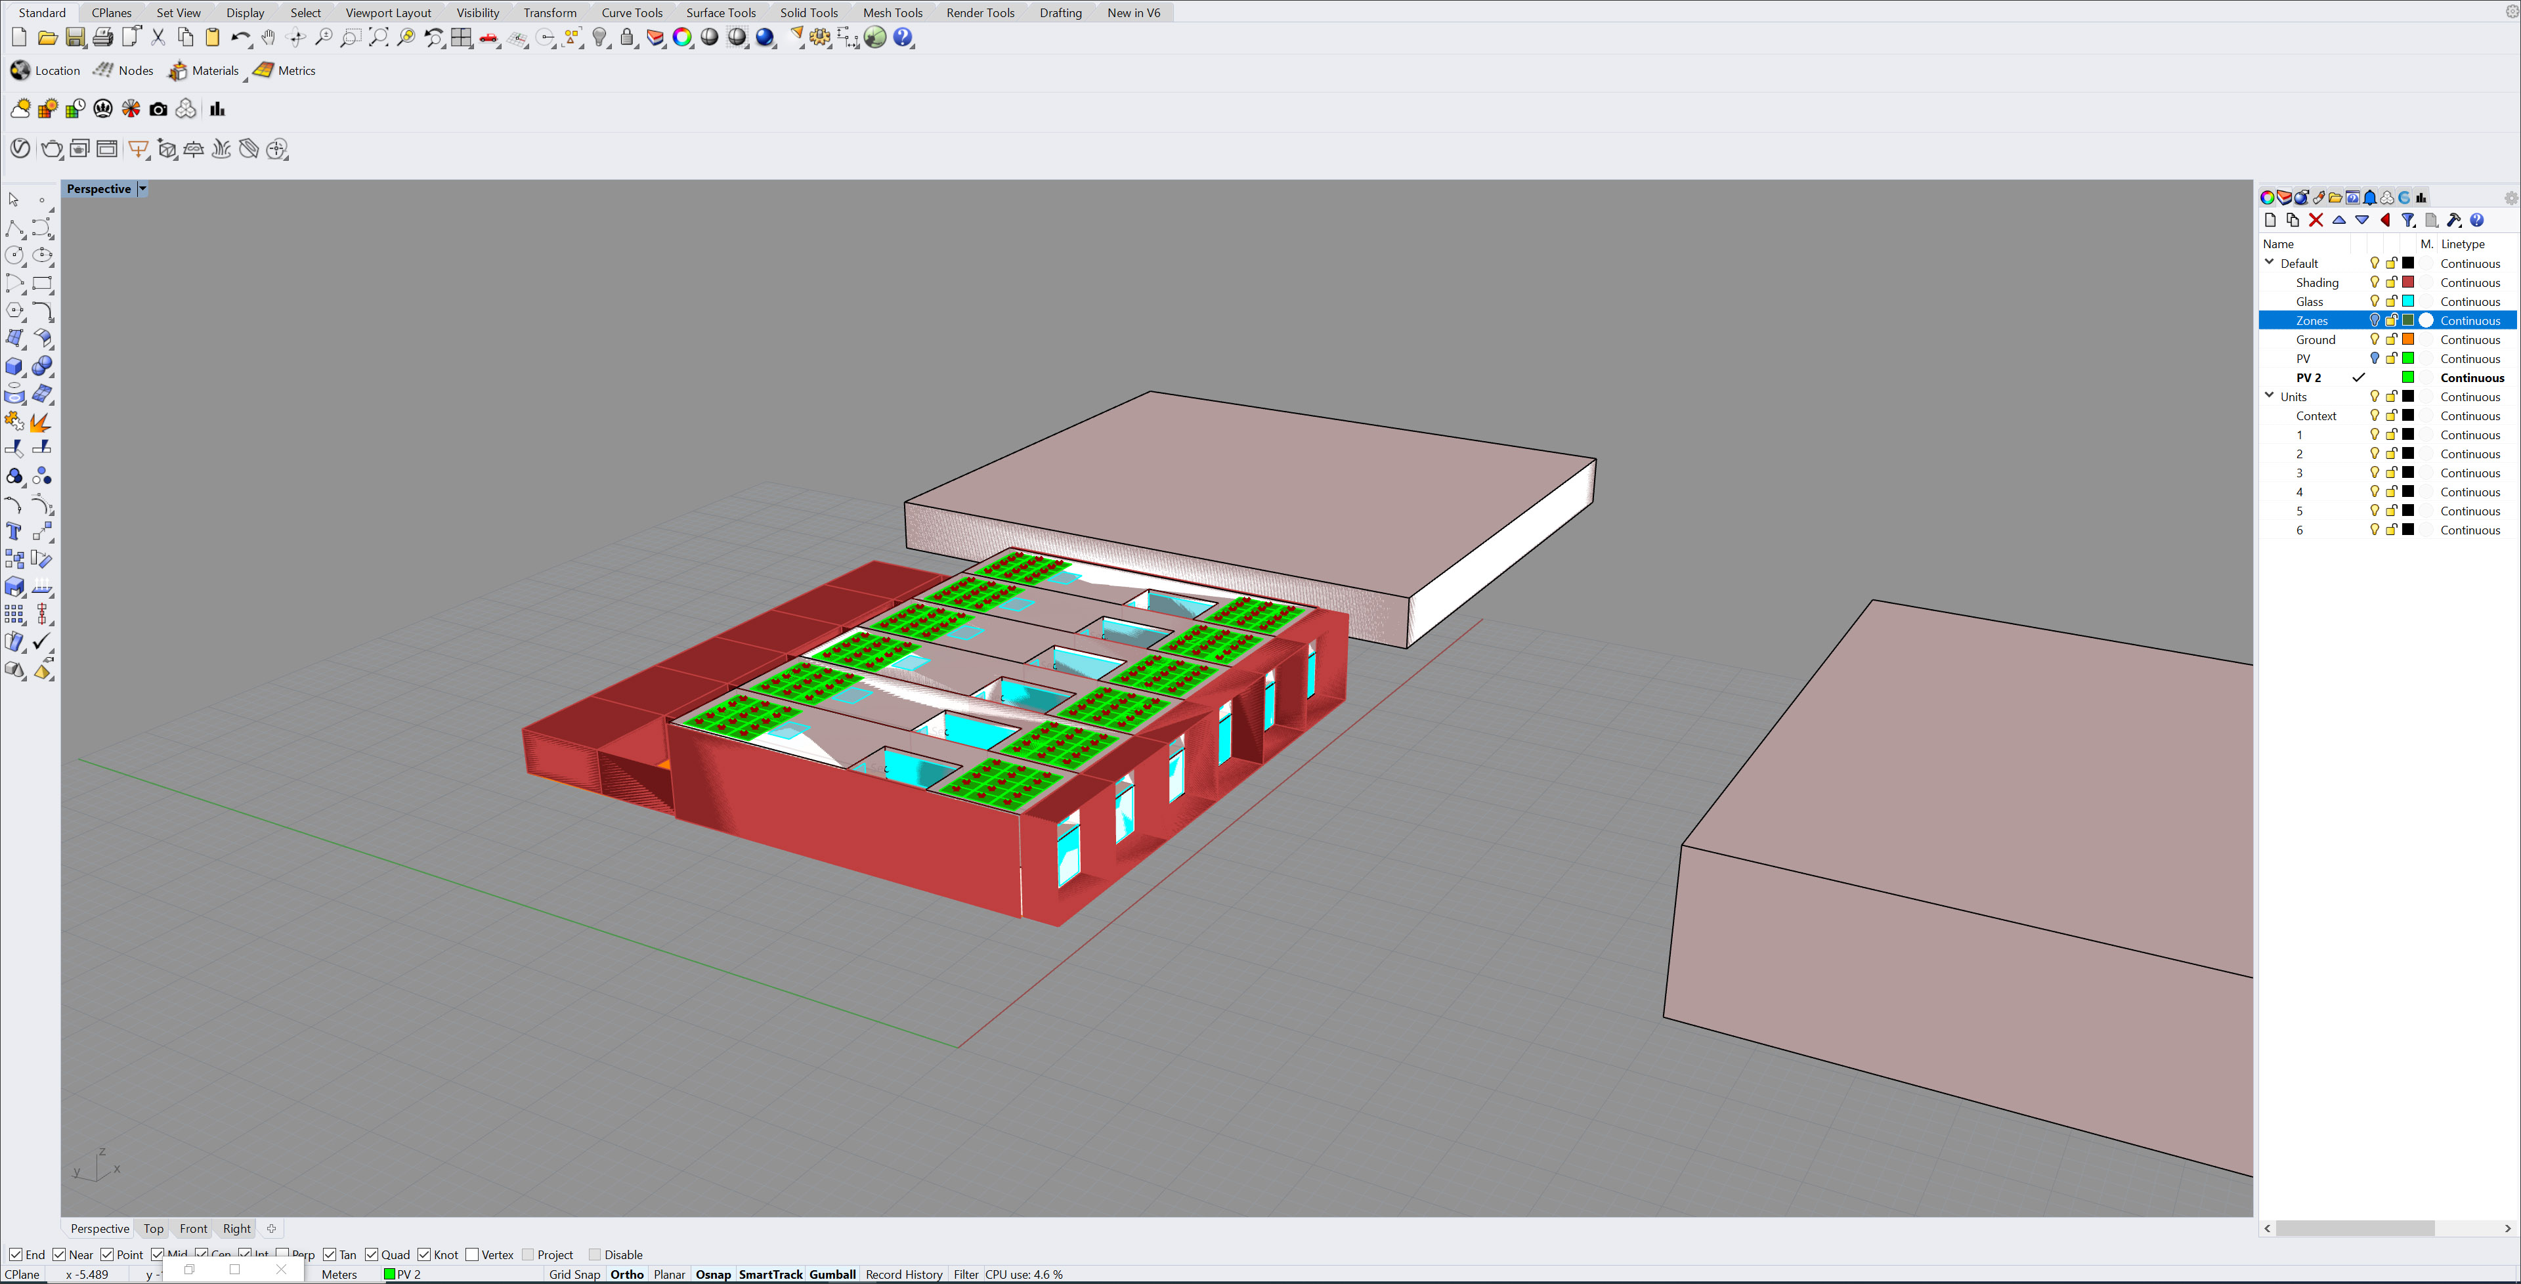
Task: Toggle Ortho in the status bar
Action: pyautogui.click(x=628, y=1274)
